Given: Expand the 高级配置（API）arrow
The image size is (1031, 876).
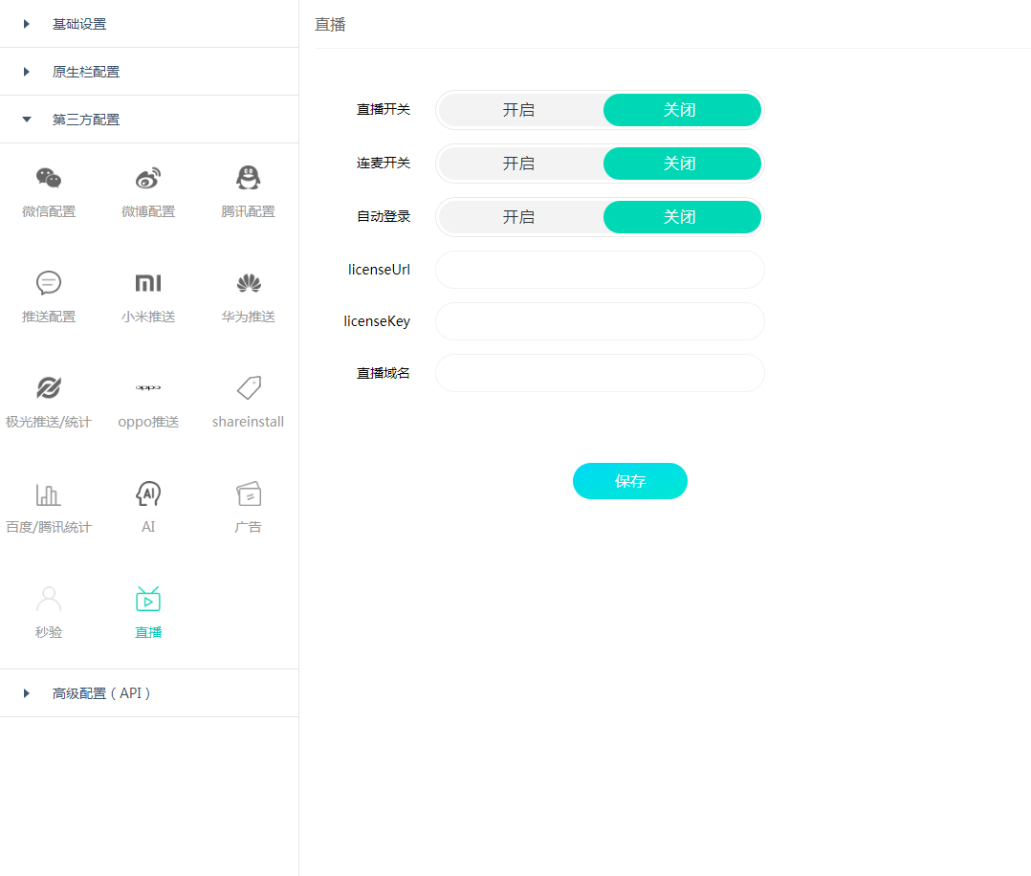Looking at the screenshot, I should pos(27,693).
